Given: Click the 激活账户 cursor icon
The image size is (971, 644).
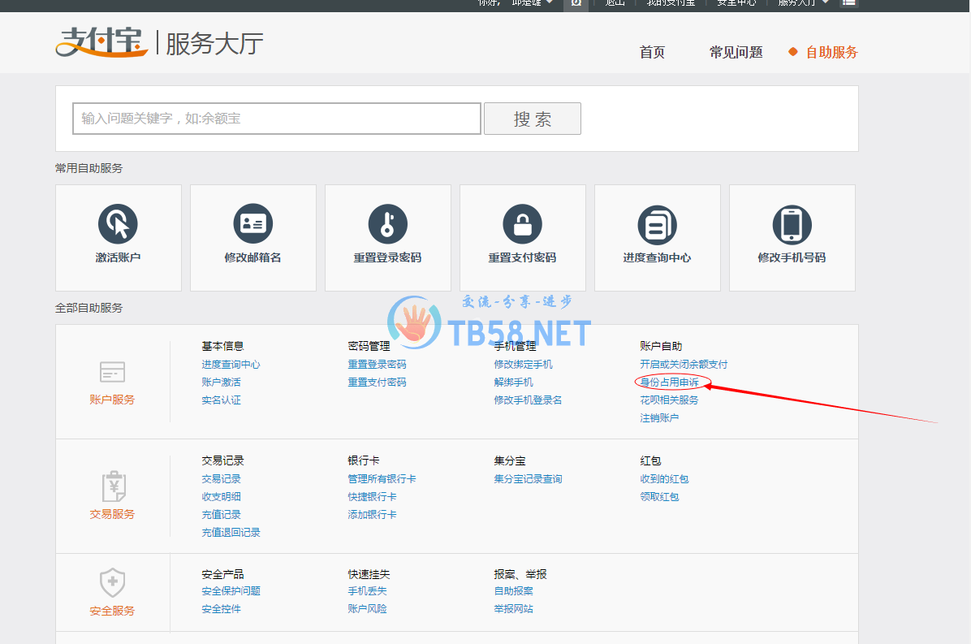Looking at the screenshot, I should click(118, 223).
